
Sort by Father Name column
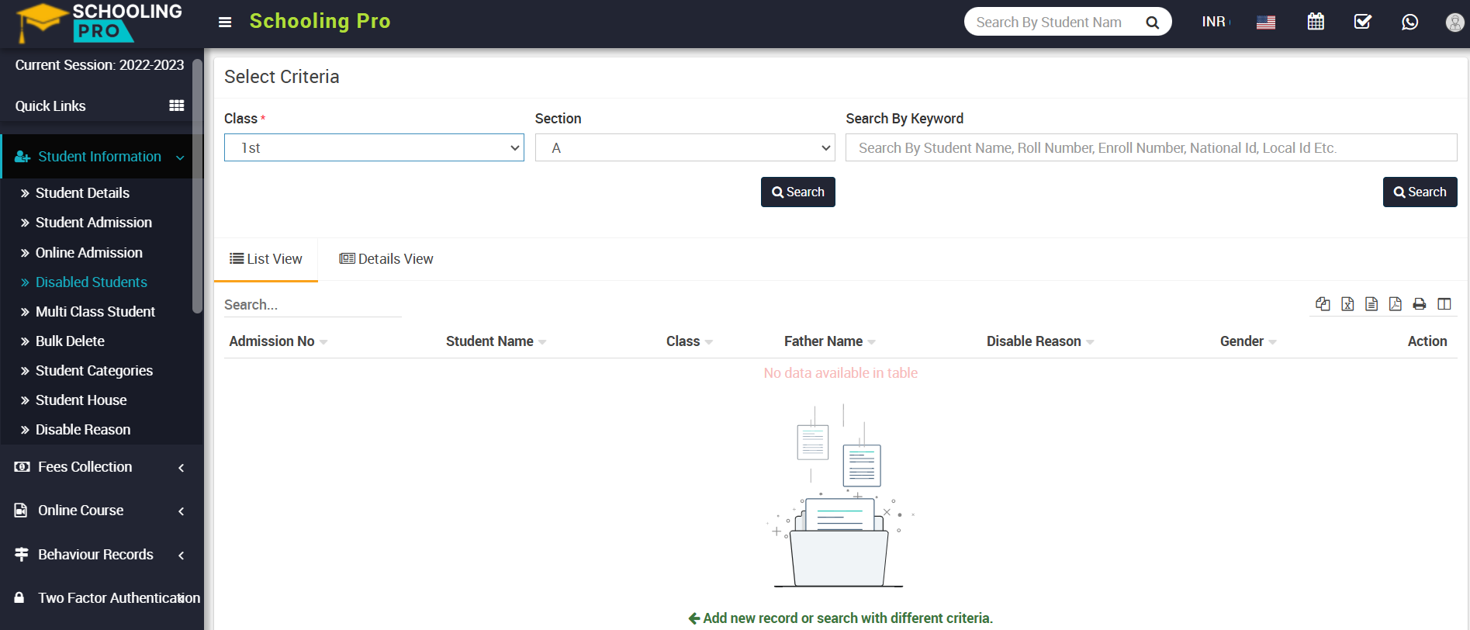[830, 341]
